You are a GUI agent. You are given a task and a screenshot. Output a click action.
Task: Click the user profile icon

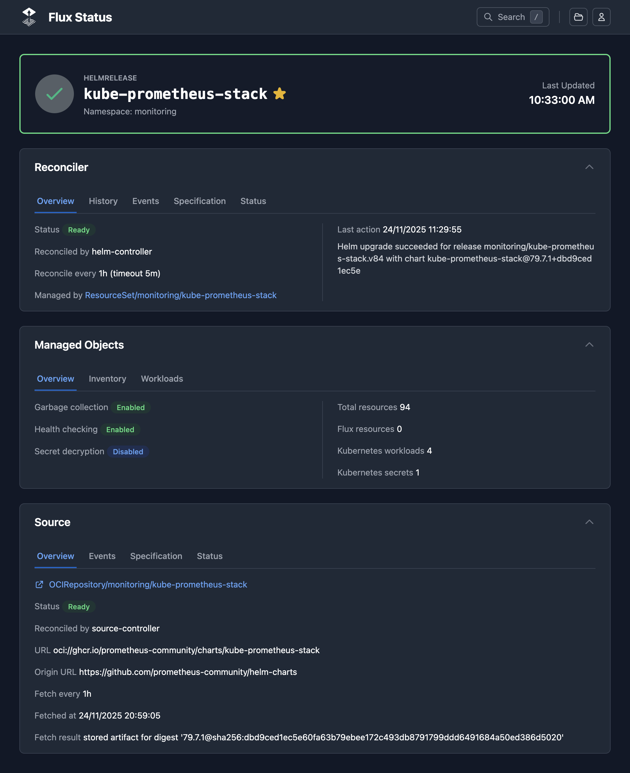pyautogui.click(x=601, y=17)
